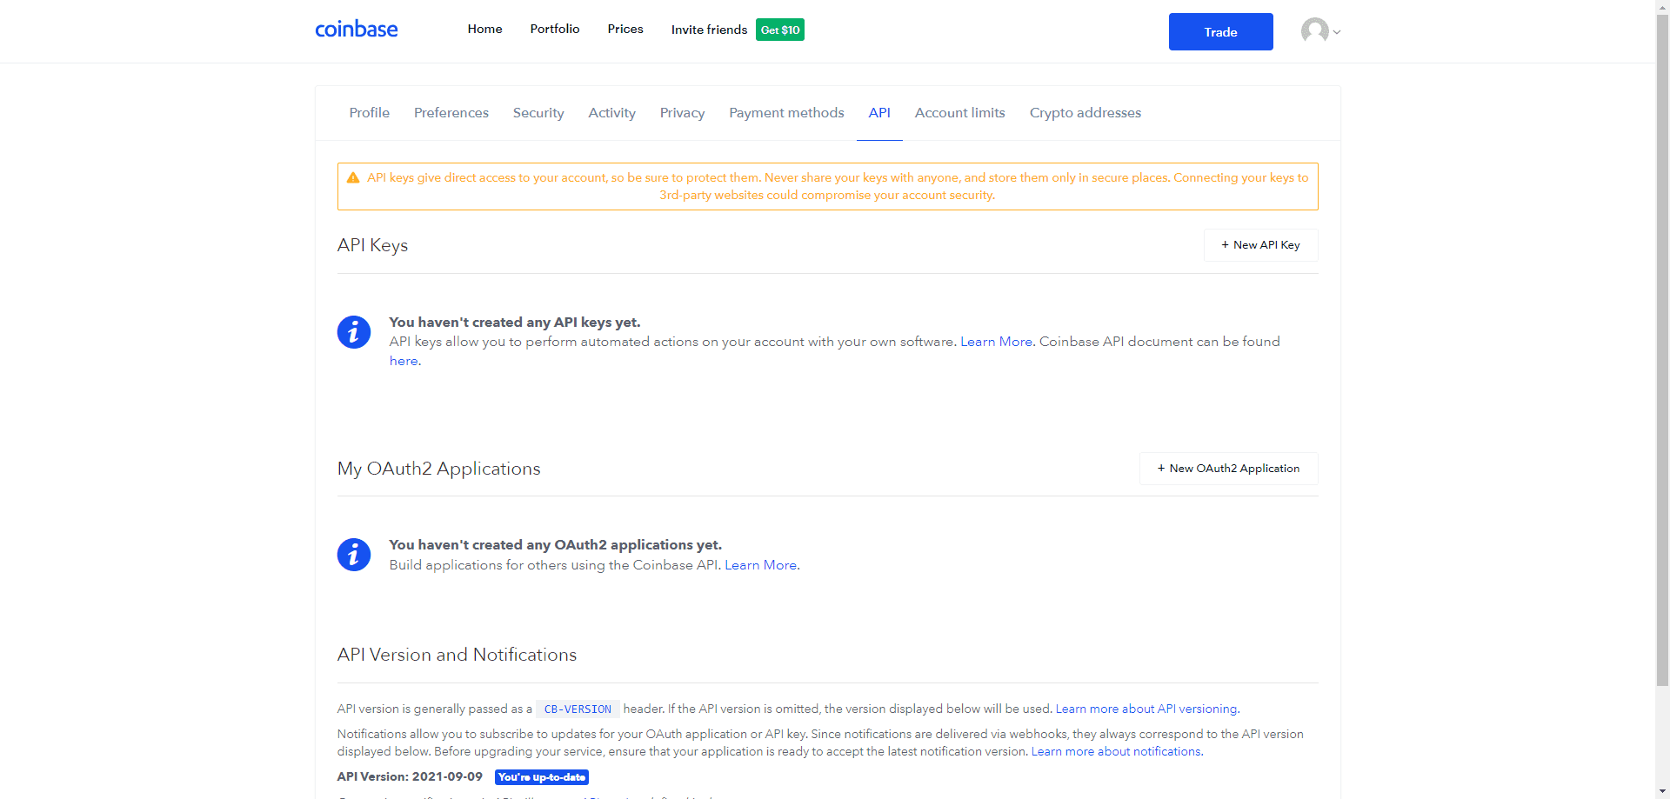Expand the account menu chevron
This screenshot has height=799, width=1670.
pyautogui.click(x=1337, y=32)
